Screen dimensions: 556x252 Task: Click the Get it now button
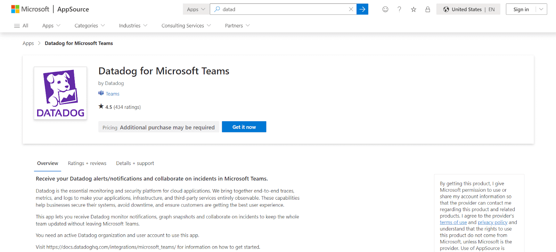point(244,127)
